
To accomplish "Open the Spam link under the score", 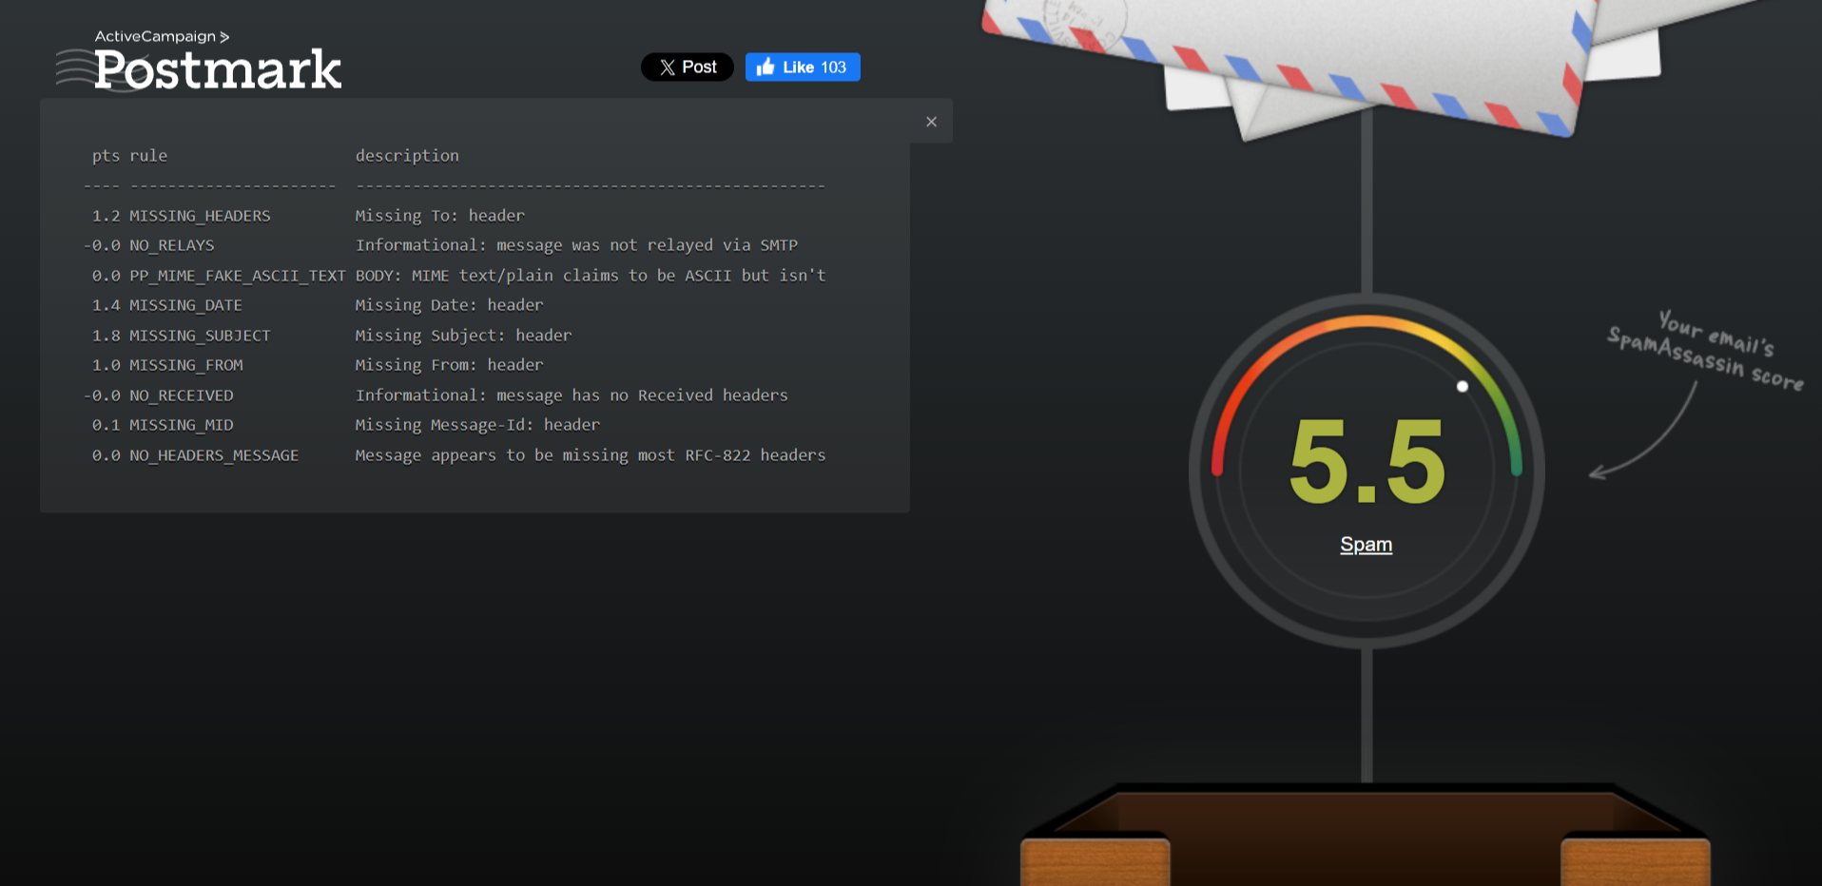I will point(1366,545).
